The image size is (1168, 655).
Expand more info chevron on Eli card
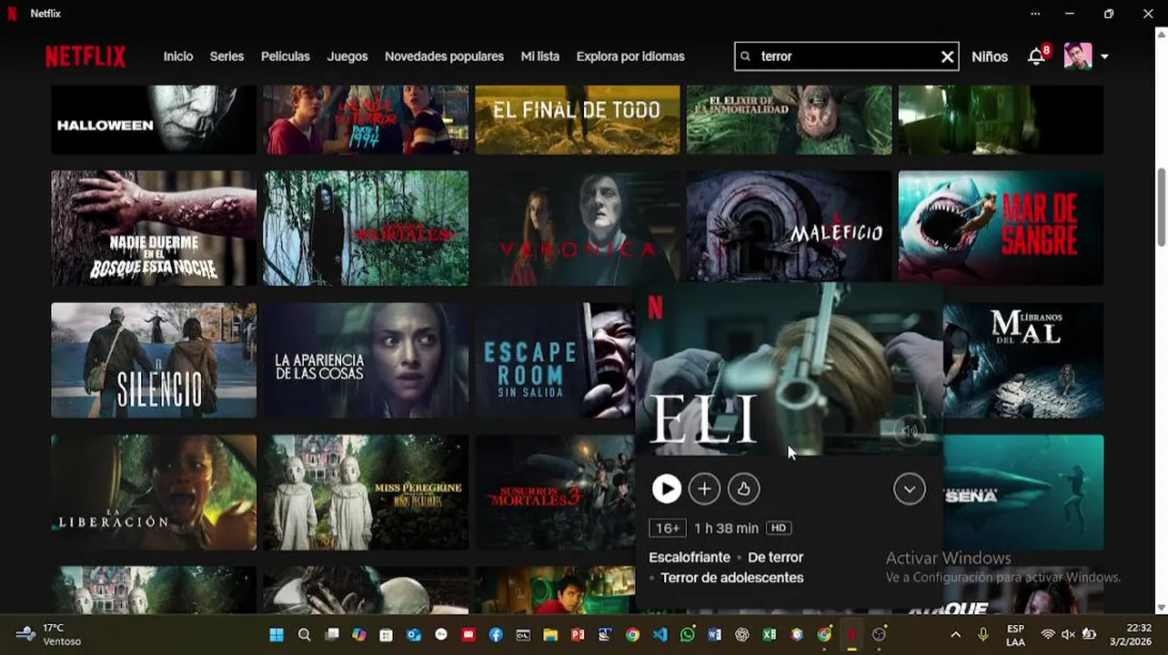tap(909, 489)
